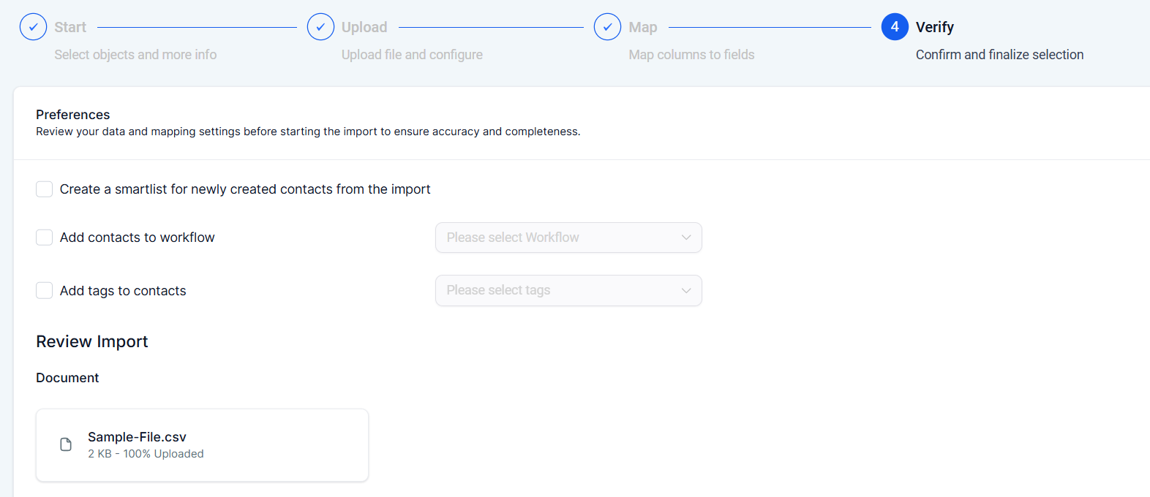
Task: Click the Verify step number 4 badge
Action: coord(894,27)
